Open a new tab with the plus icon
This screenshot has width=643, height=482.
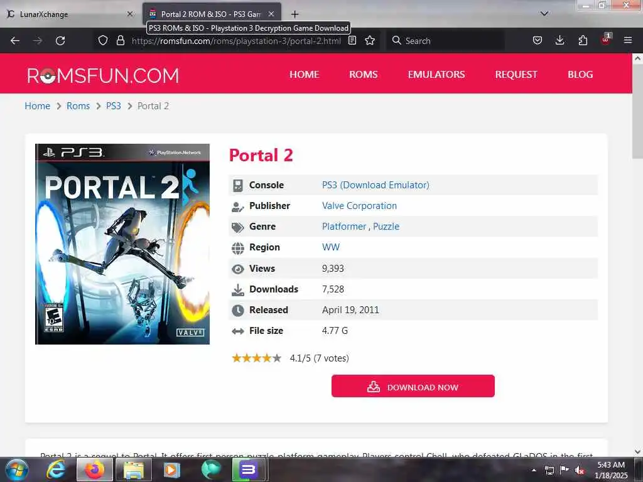point(295,14)
